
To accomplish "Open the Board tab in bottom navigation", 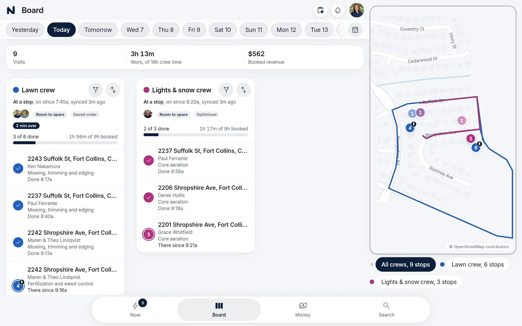I will click(x=219, y=309).
